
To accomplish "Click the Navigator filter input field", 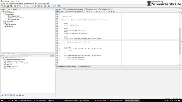I will click(x=39, y=56).
